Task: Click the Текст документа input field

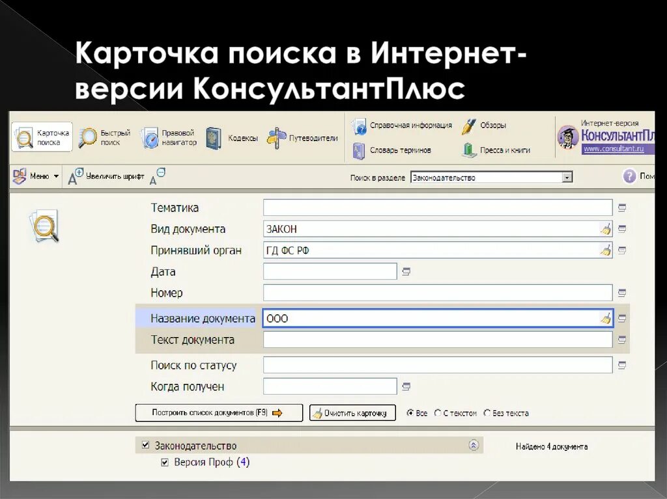Action: coord(438,340)
